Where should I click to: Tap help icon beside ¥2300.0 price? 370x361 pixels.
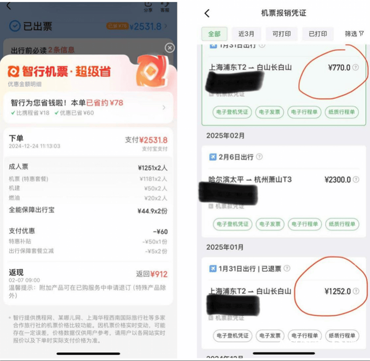356,180
